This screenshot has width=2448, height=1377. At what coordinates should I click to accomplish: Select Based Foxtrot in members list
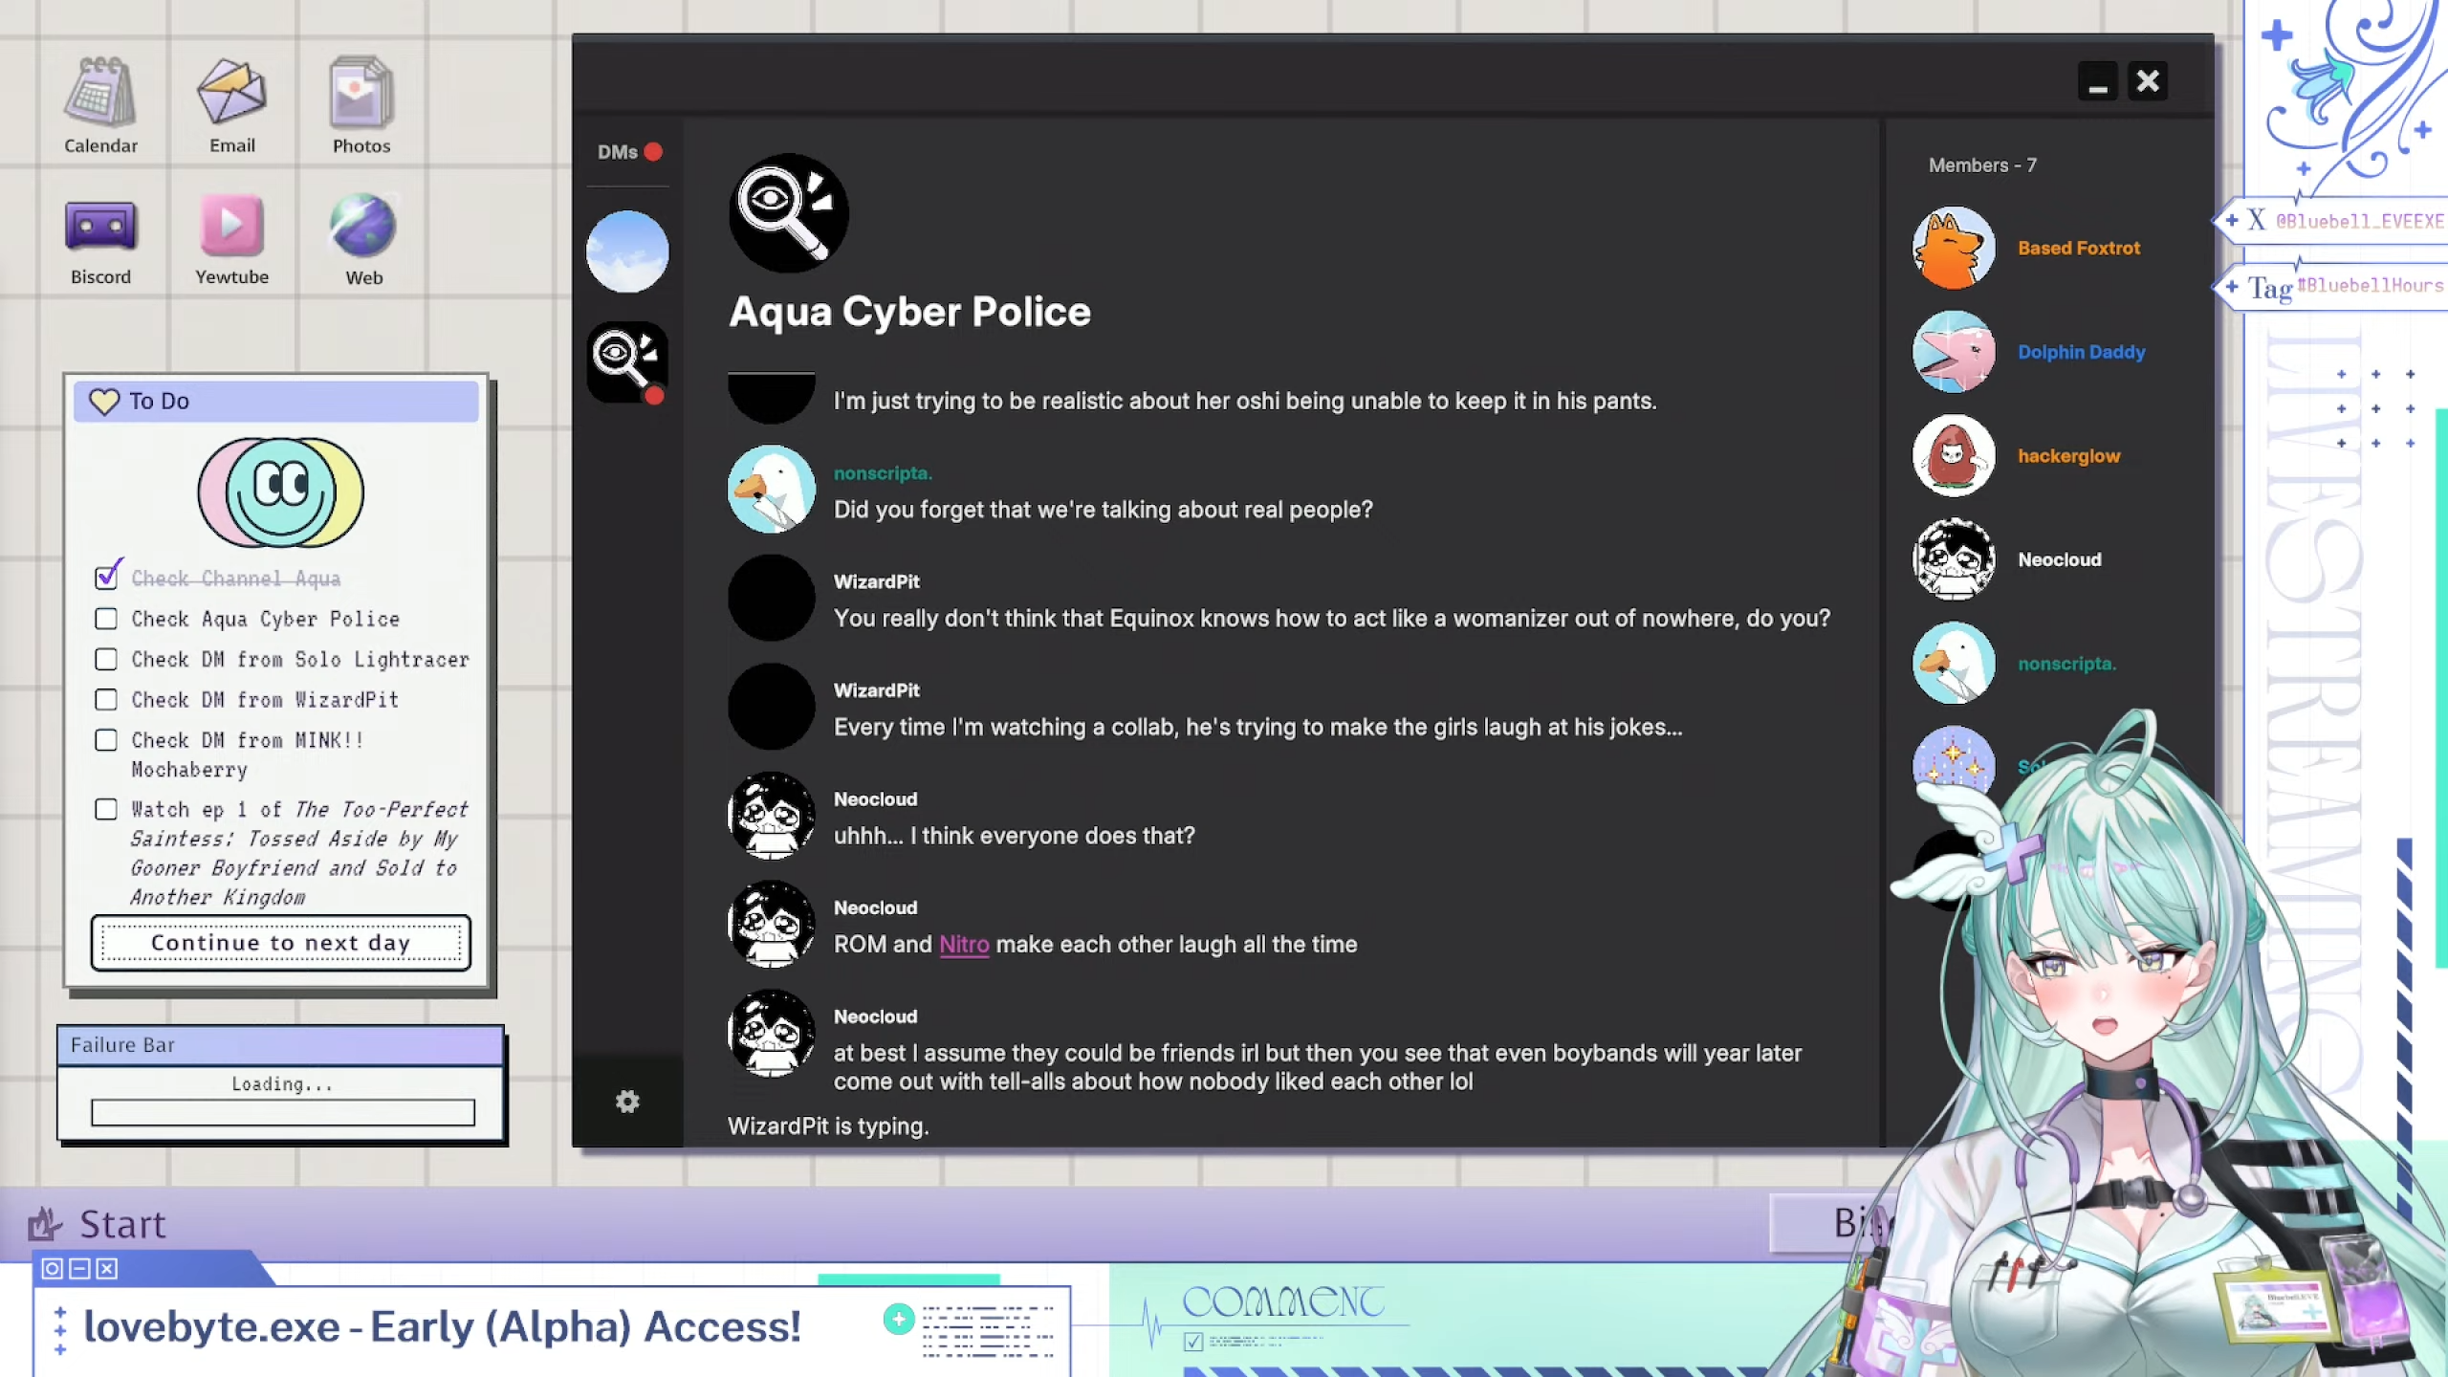coord(2078,248)
